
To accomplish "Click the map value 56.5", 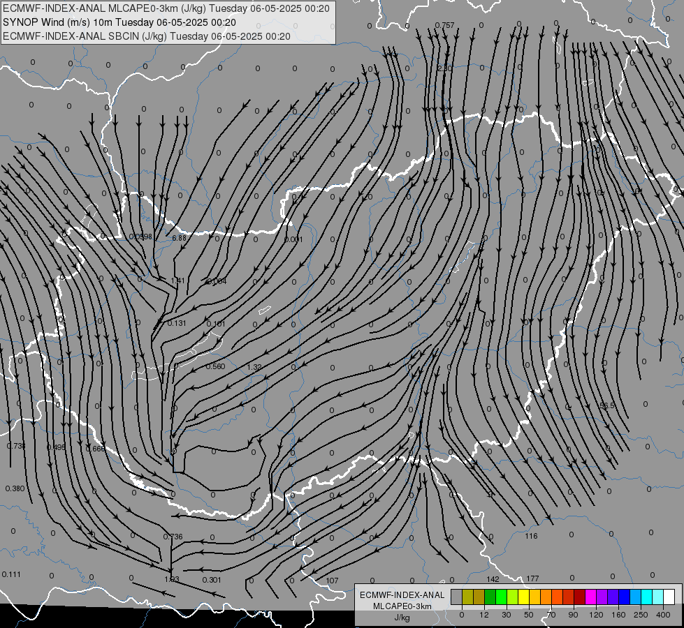I will point(607,405).
